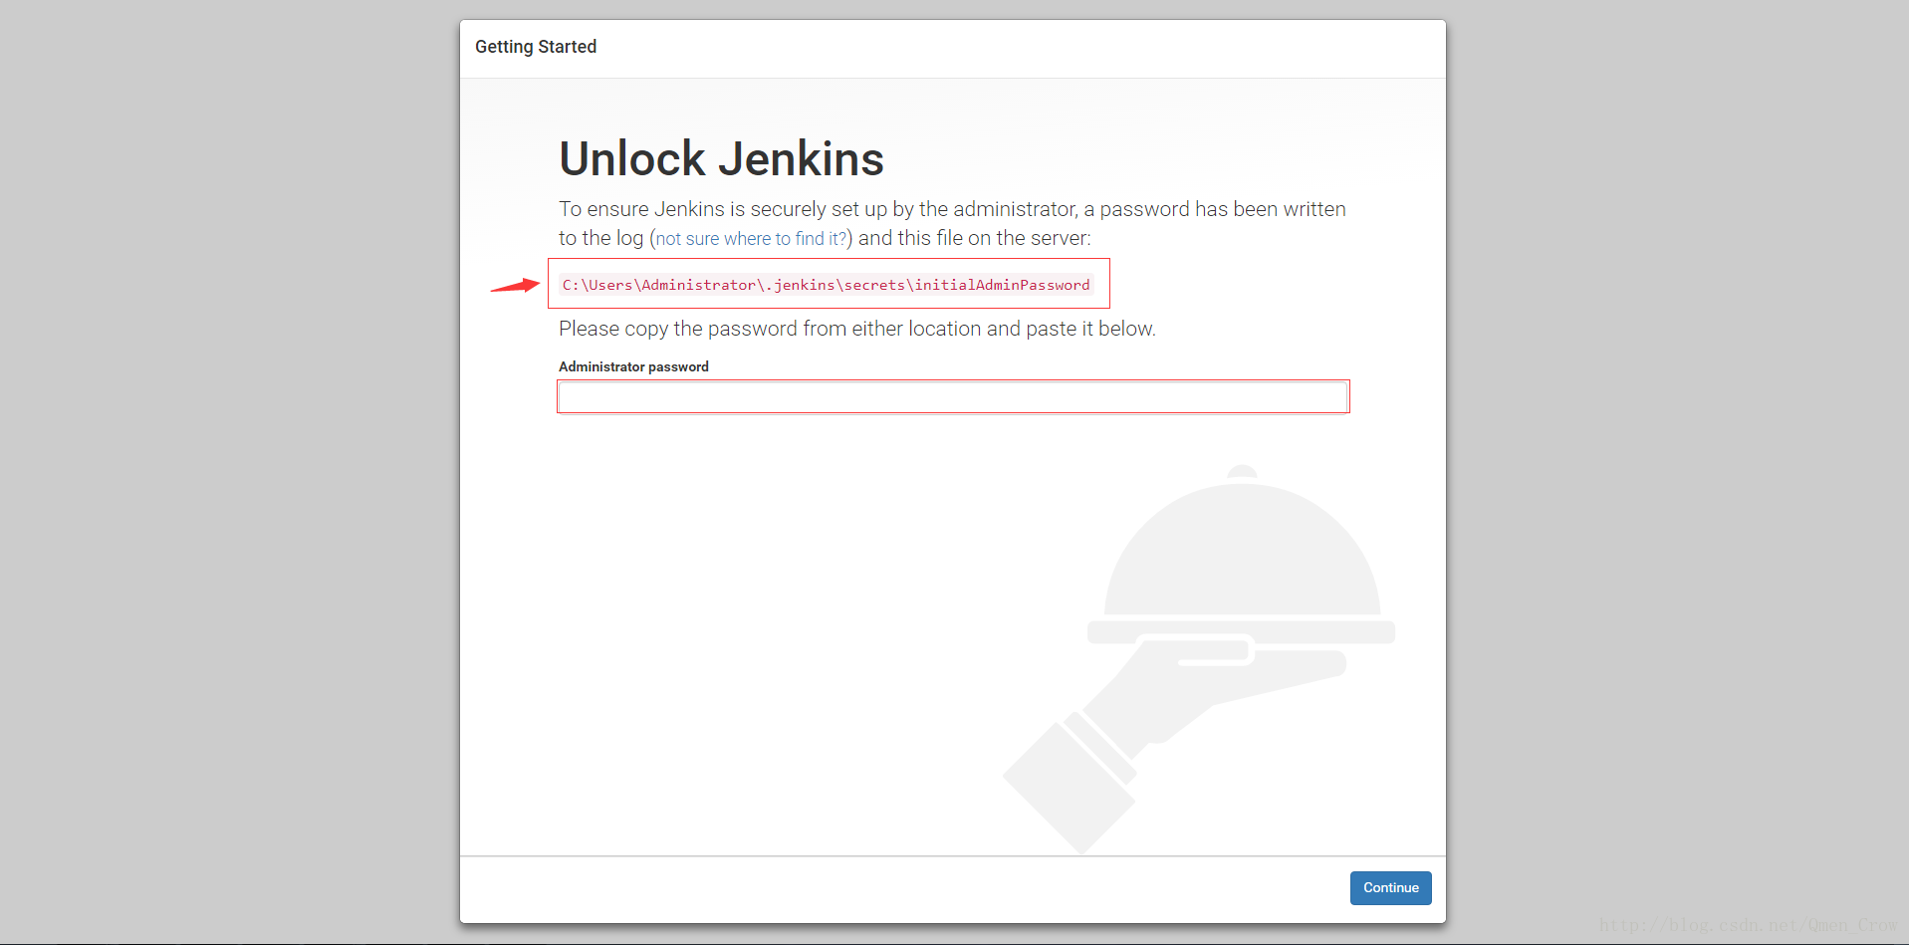This screenshot has width=1909, height=945.
Task: Click the 'Administrator password' label
Action: pyautogui.click(x=633, y=366)
